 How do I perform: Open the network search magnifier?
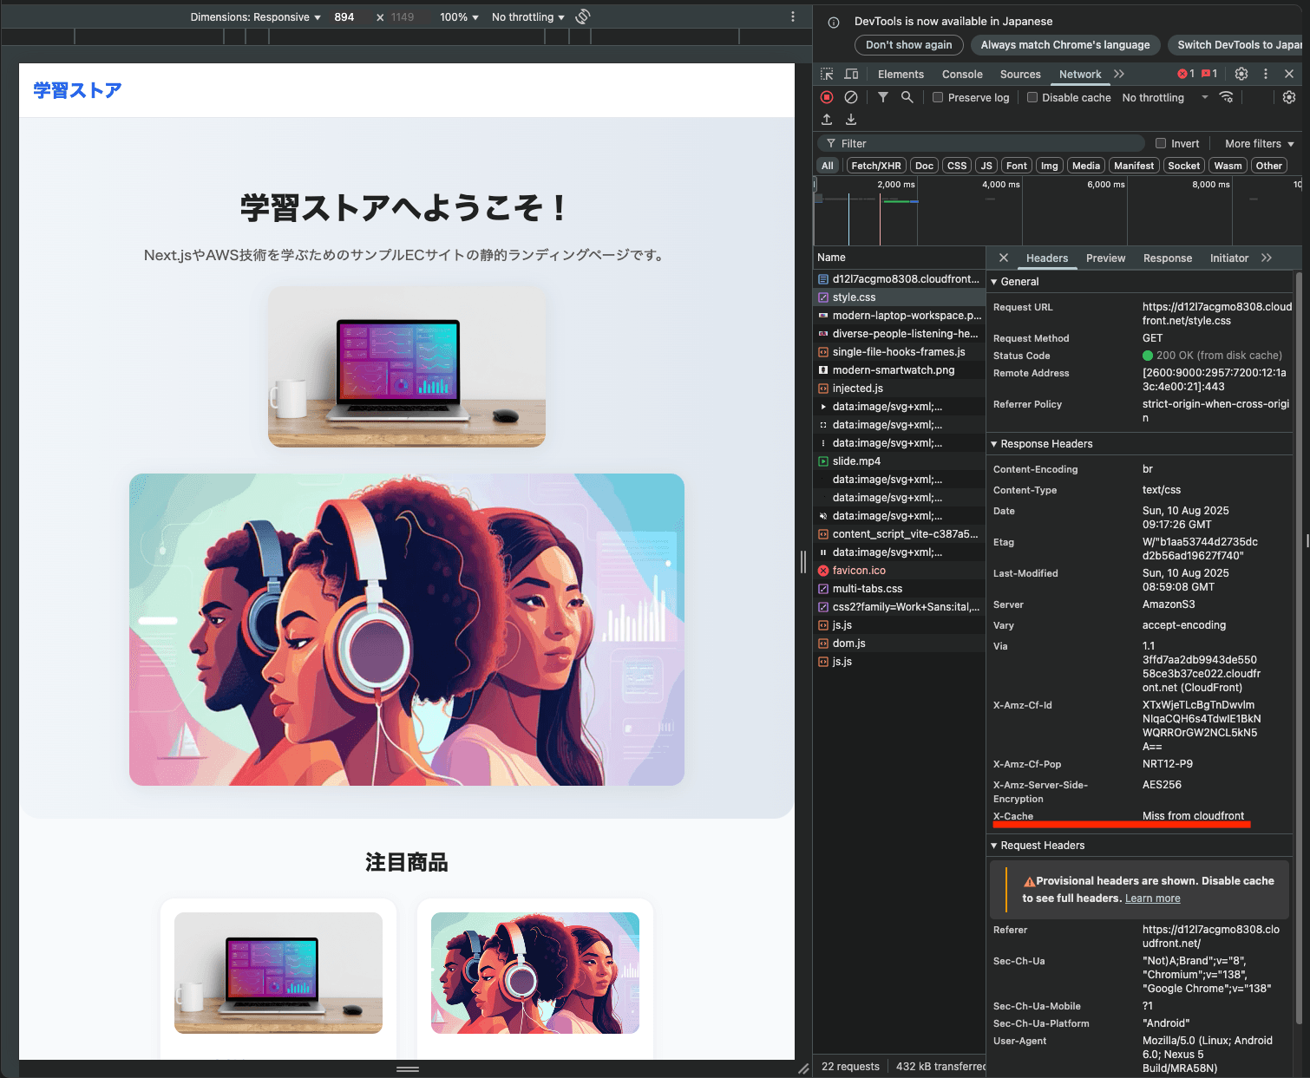point(907,97)
